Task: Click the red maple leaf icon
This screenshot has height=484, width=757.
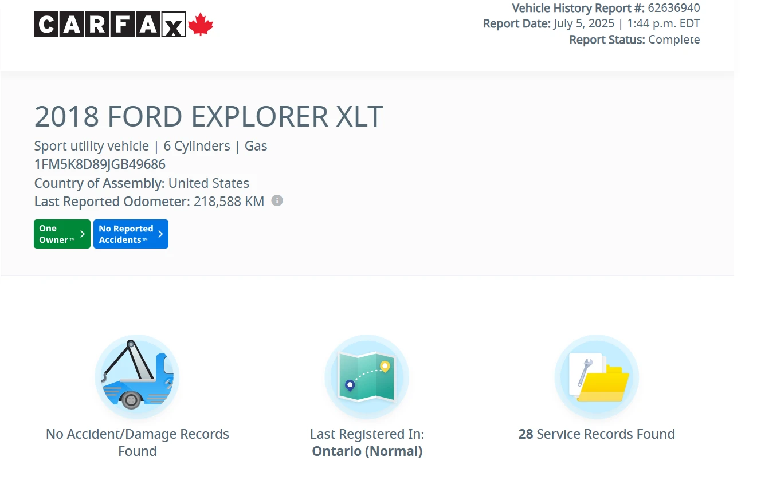Action: click(201, 25)
